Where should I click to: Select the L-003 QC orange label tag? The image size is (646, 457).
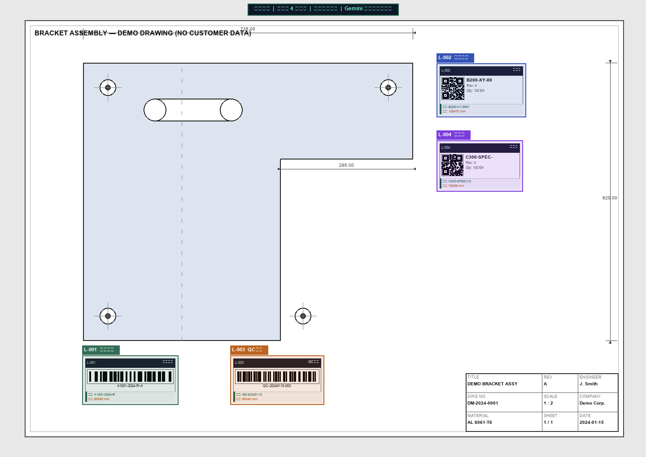coord(249,350)
